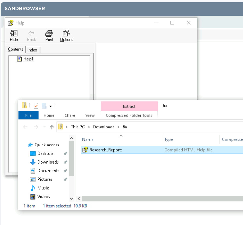Click 6a in the address path

point(125,127)
